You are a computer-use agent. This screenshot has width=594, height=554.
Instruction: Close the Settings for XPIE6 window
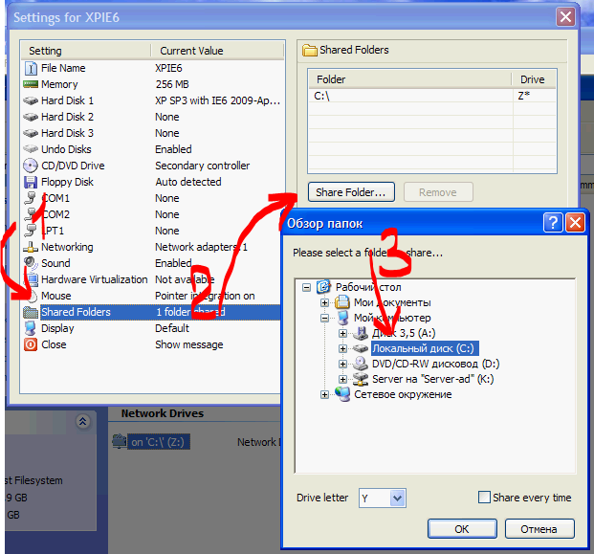coord(565,17)
